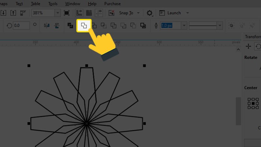
Task: Click the Full-screen preview icon
Action: 67,13
